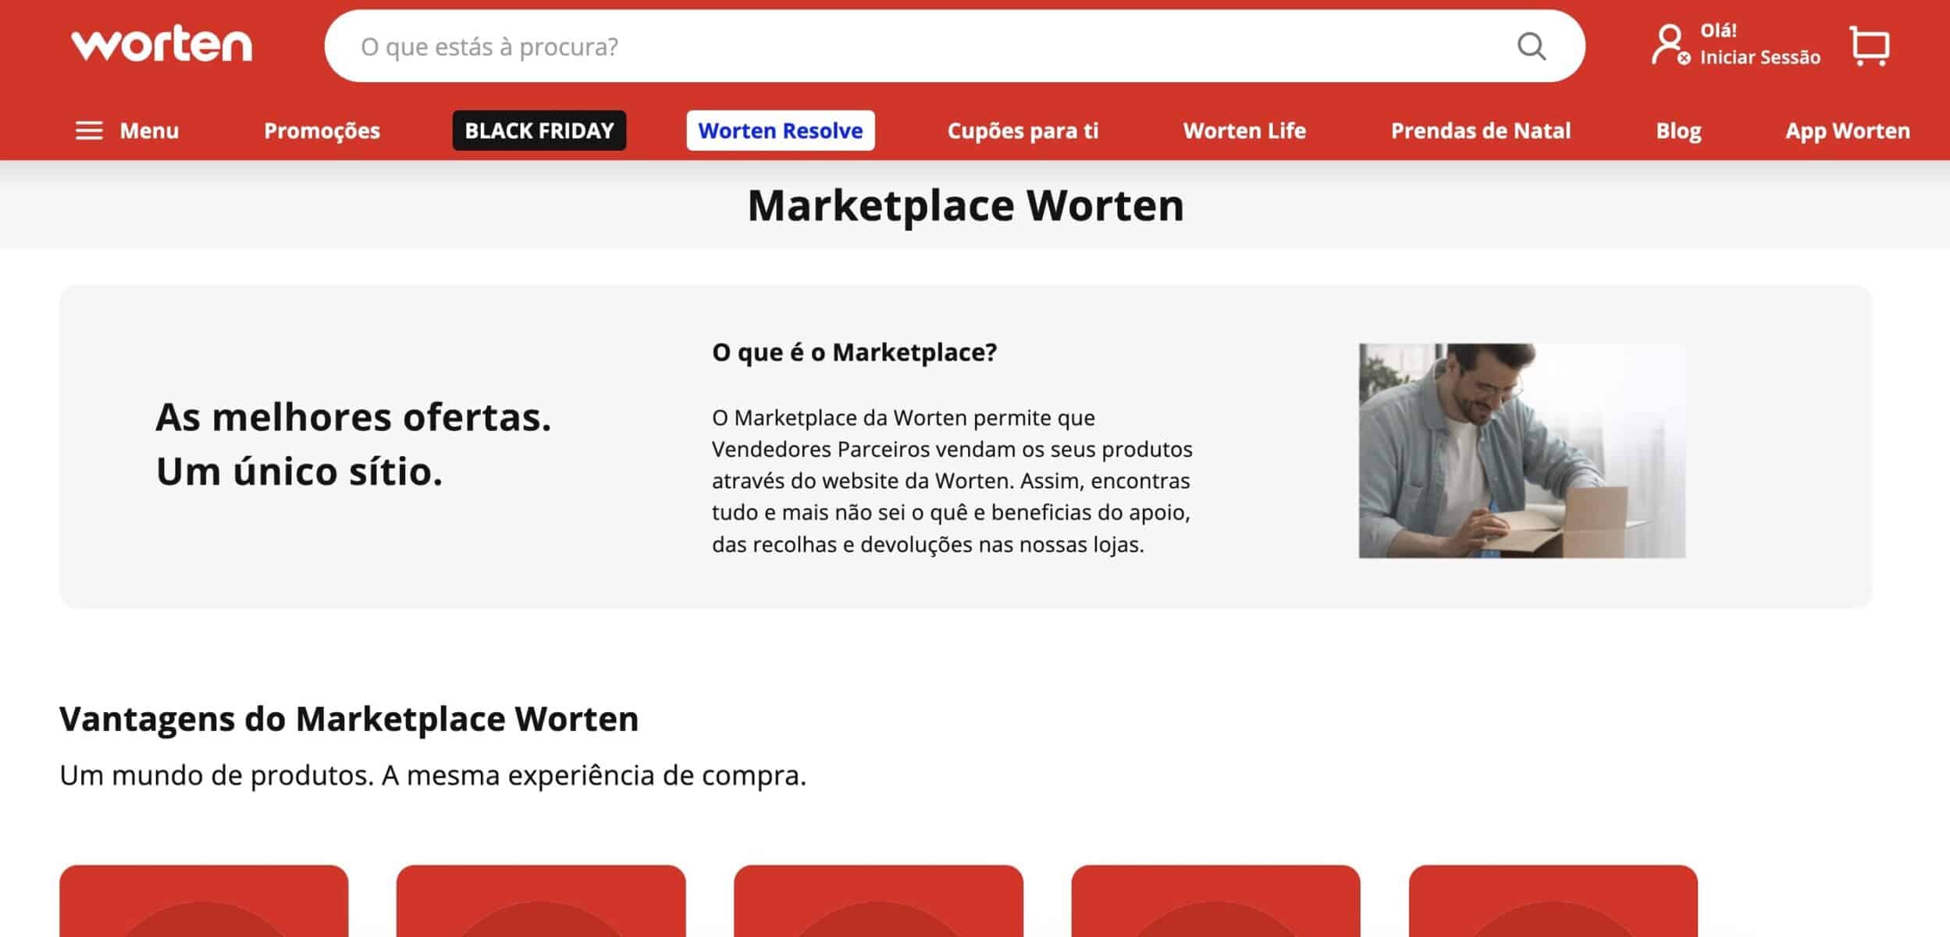The height and width of the screenshot is (937, 1950).
Task: Select the first red advantage card
Action: pyautogui.click(x=204, y=902)
